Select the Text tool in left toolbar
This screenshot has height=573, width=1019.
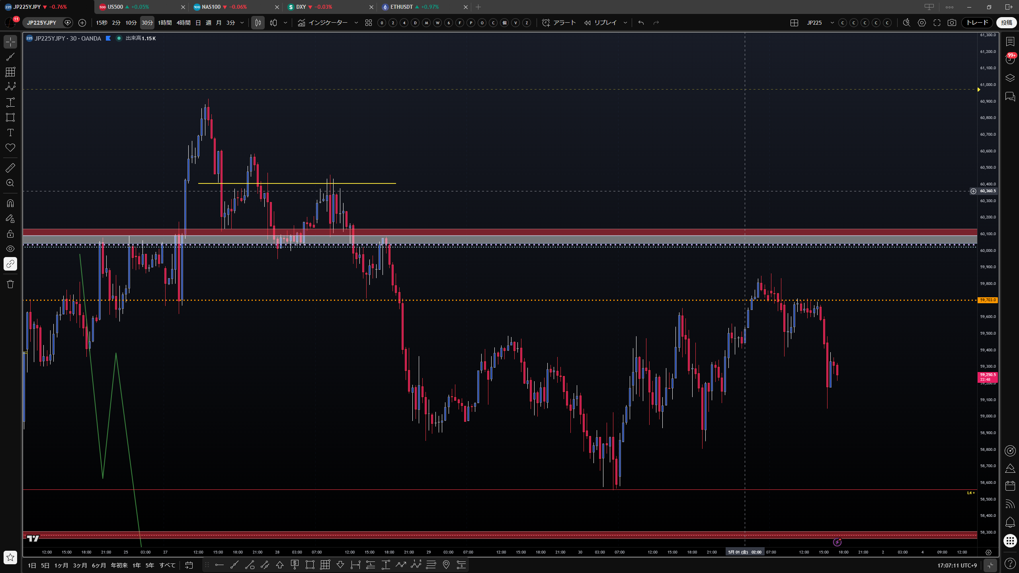tap(10, 133)
